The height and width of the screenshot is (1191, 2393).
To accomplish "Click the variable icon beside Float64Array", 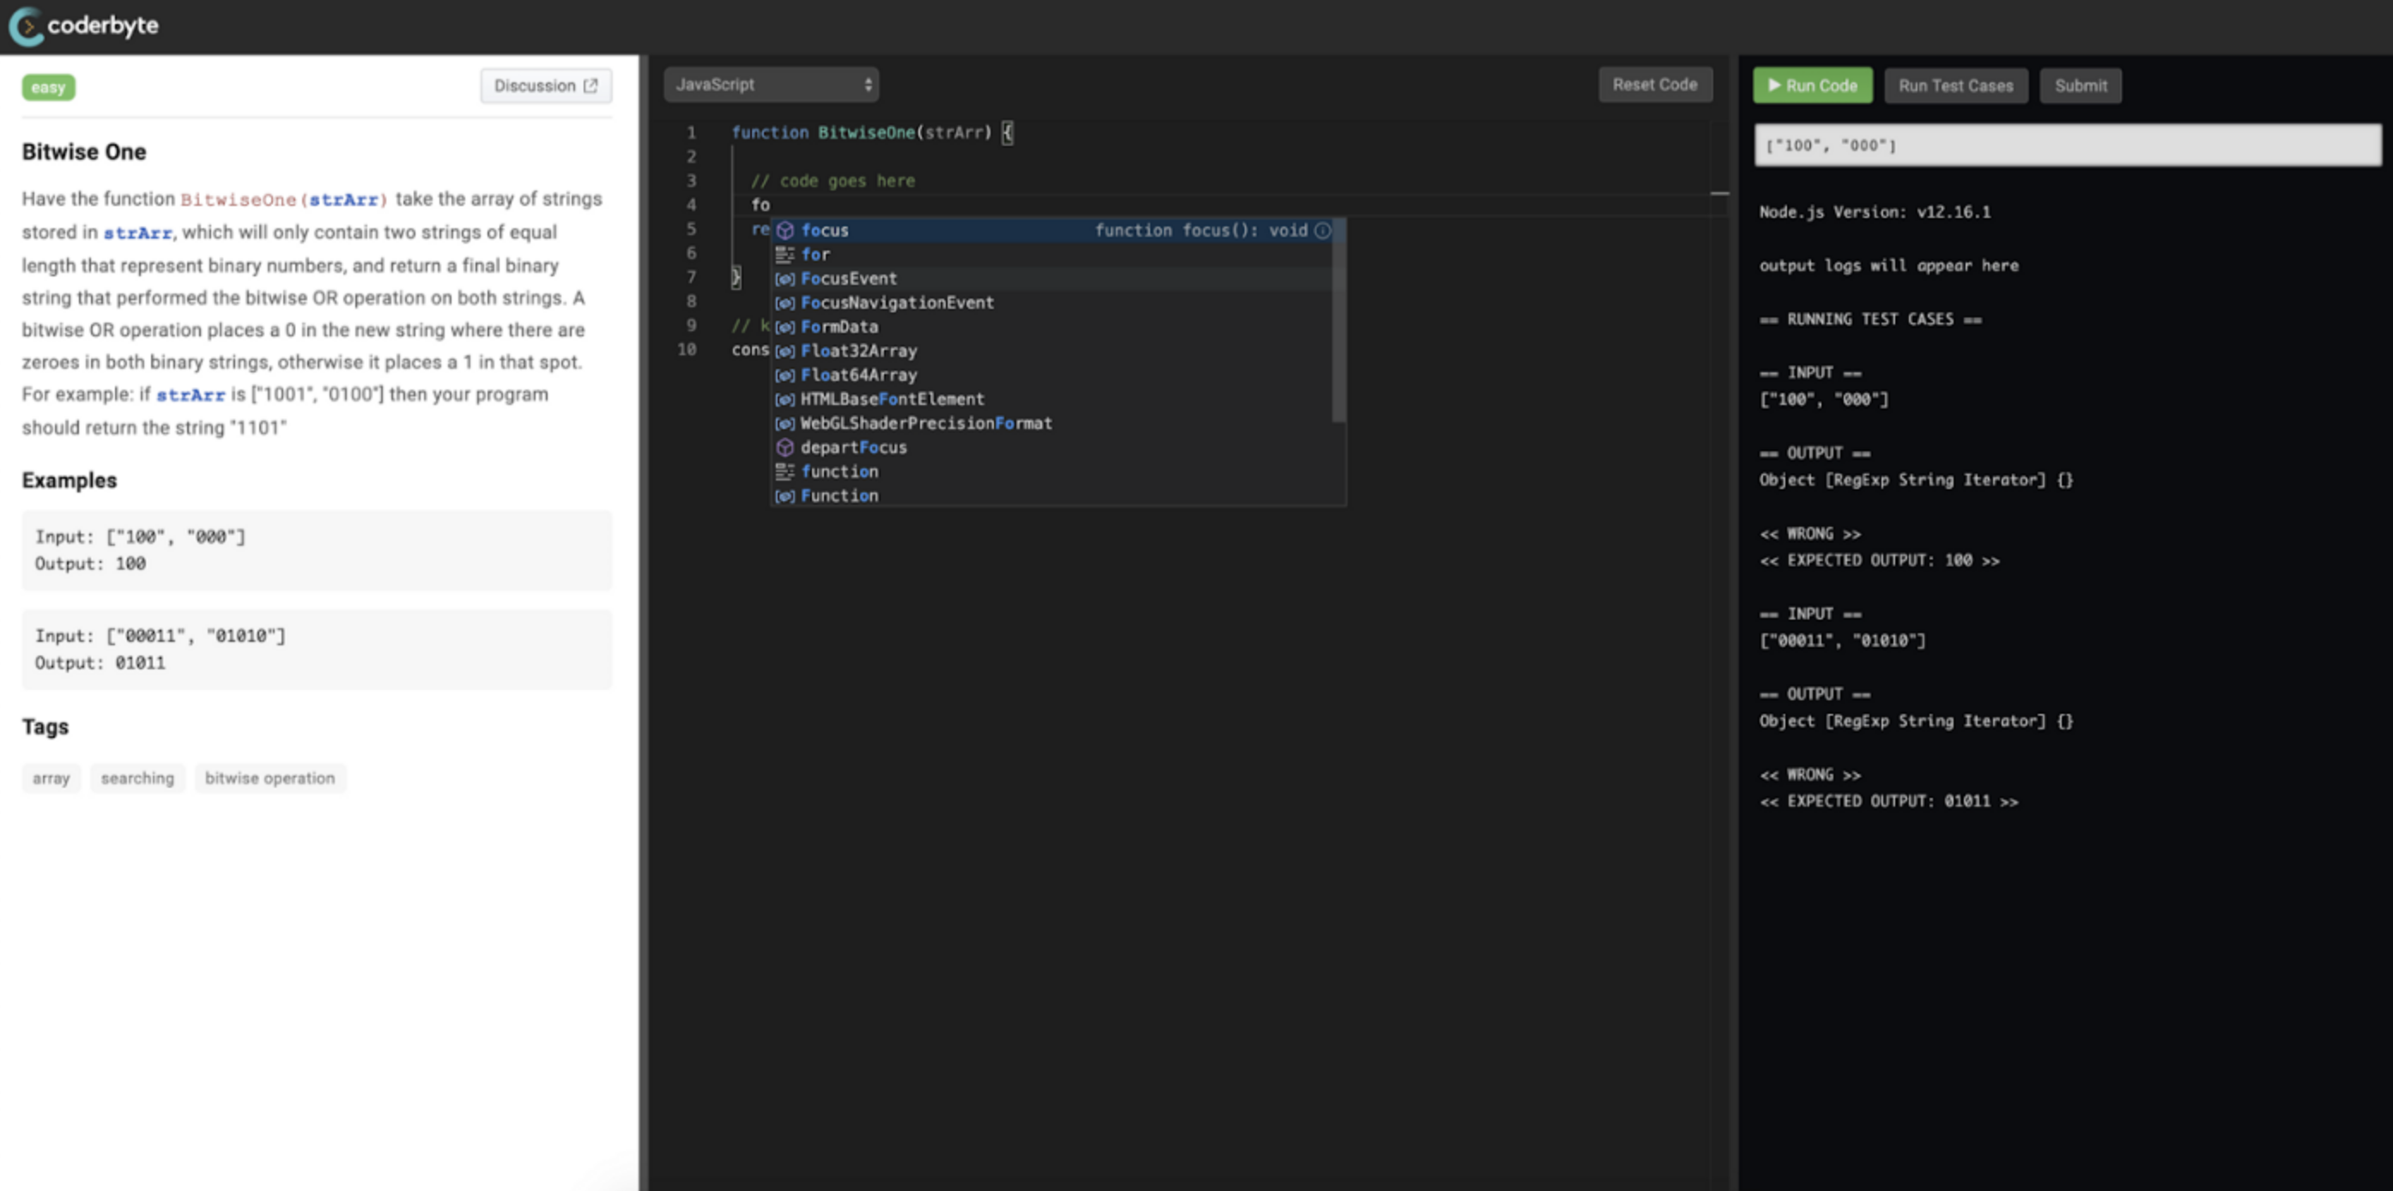I will click(x=785, y=375).
